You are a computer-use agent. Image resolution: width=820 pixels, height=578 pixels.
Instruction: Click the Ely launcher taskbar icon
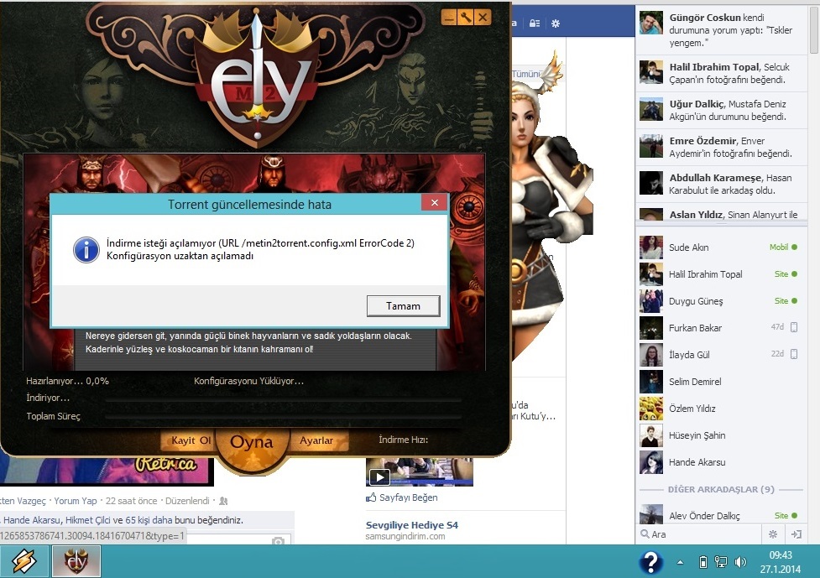point(76,562)
